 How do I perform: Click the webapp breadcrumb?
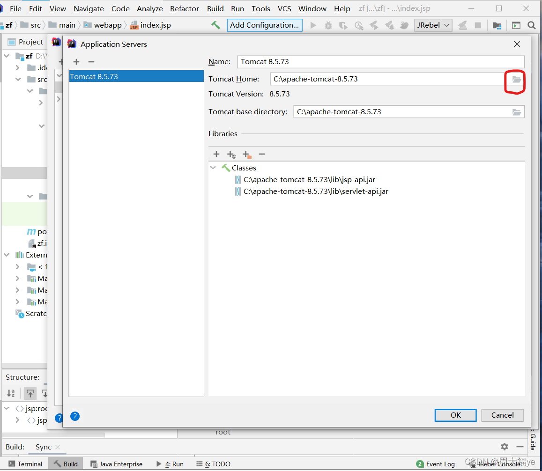click(104, 25)
